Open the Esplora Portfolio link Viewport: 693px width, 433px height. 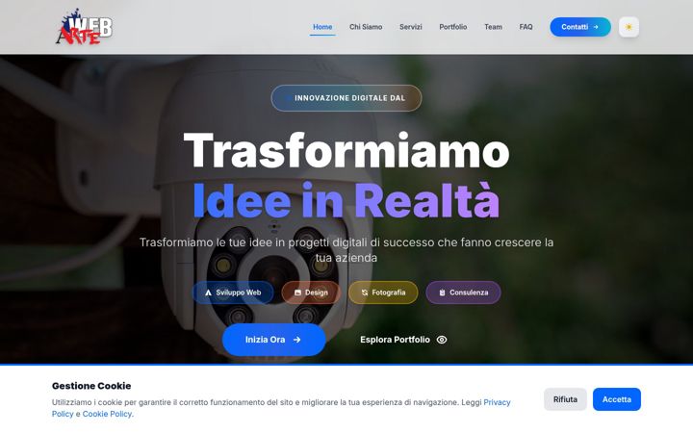403,340
